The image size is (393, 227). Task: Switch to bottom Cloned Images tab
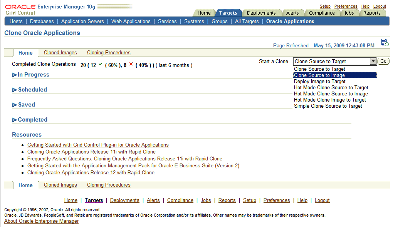60,185
